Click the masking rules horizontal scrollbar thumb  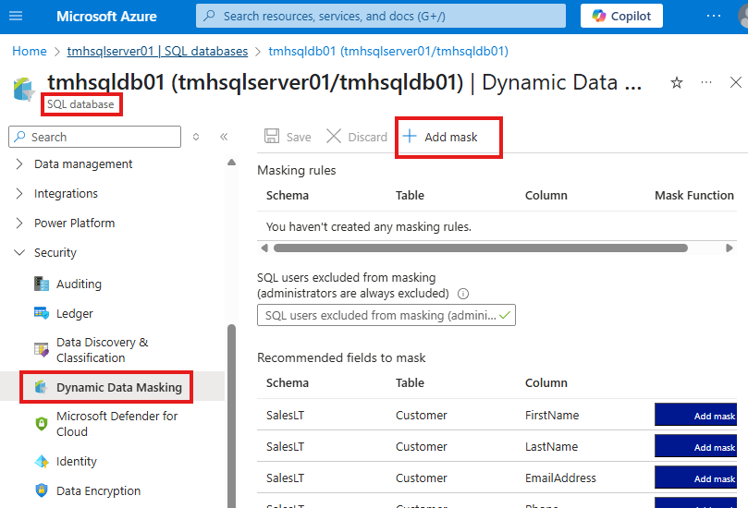(x=481, y=248)
